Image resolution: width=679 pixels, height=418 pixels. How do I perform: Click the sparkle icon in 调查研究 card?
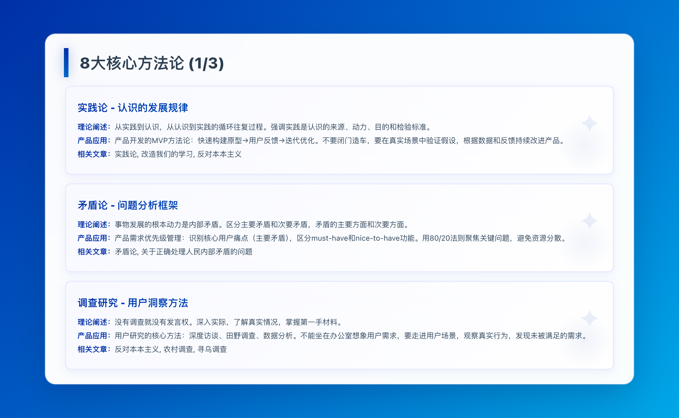(589, 318)
